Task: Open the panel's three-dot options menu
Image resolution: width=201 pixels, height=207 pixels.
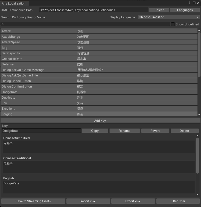Action: [x=190, y=3]
